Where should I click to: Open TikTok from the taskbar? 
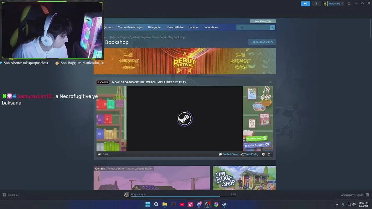pos(190,204)
